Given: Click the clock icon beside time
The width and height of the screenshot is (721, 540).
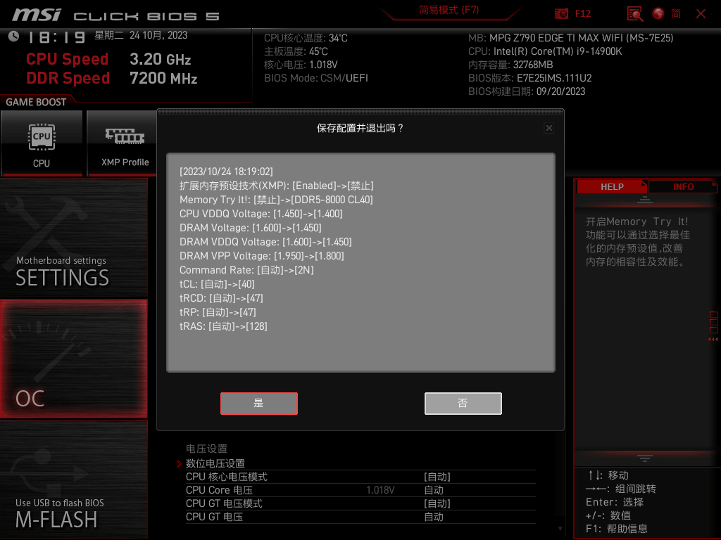Looking at the screenshot, I should pos(14,36).
